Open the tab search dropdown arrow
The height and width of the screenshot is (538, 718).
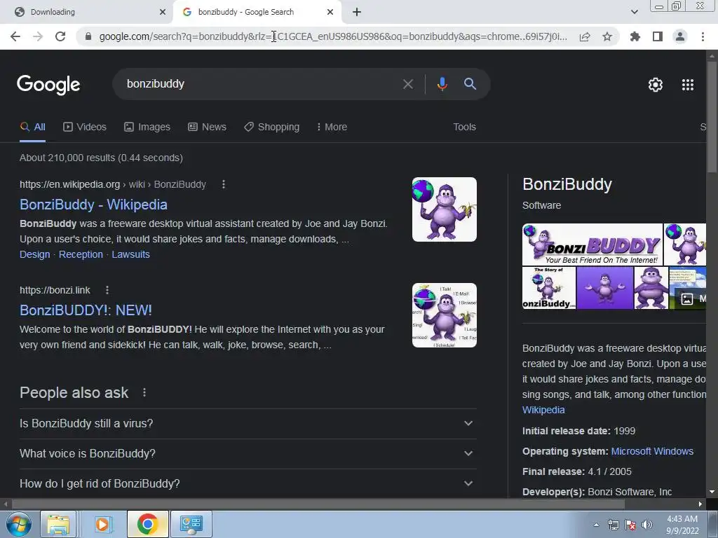pos(634,12)
